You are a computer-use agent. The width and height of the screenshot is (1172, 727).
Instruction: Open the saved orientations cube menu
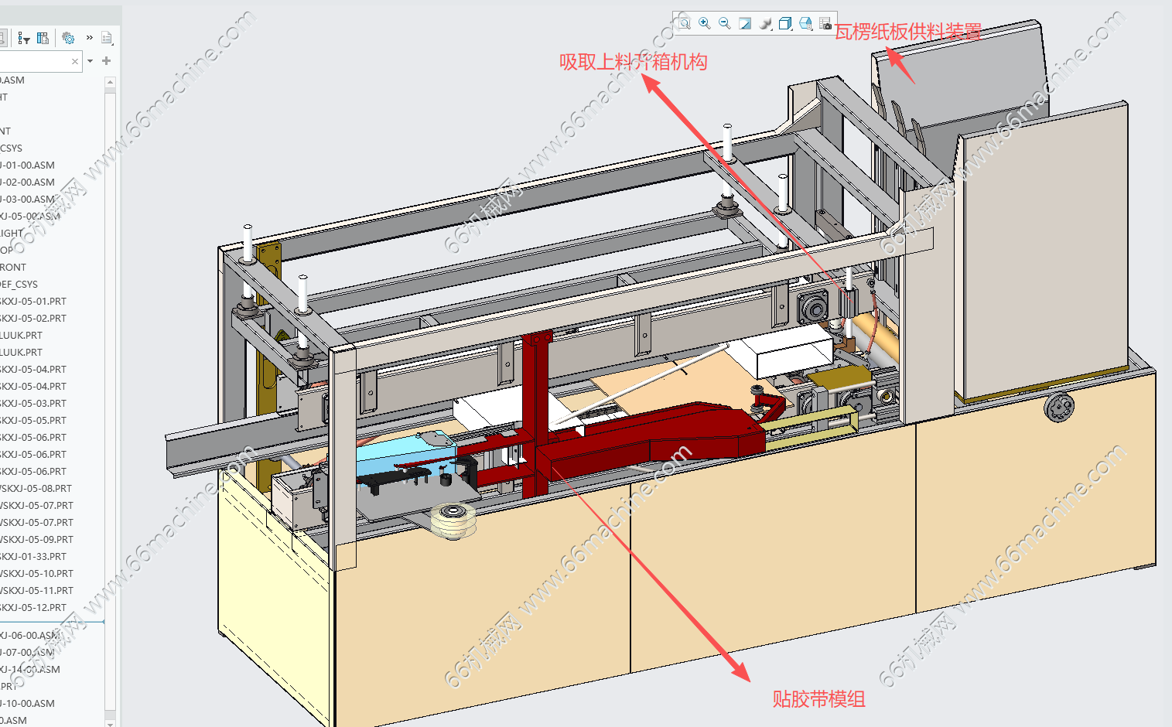pyautogui.click(x=785, y=23)
